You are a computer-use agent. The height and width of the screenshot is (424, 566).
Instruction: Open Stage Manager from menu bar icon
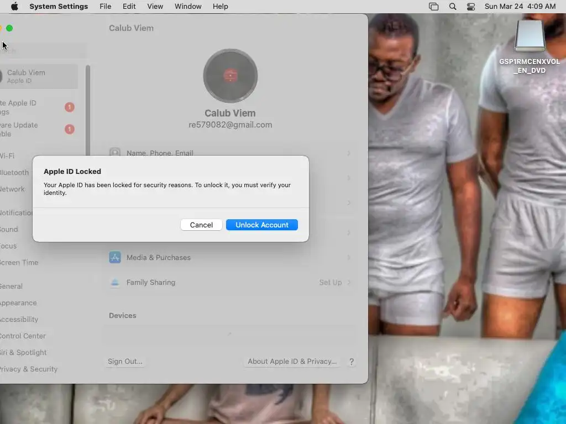point(433,7)
